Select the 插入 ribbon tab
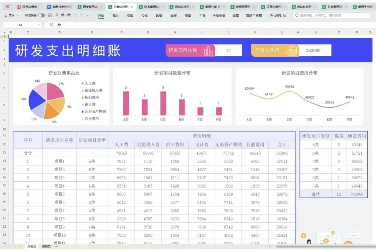 115,16
